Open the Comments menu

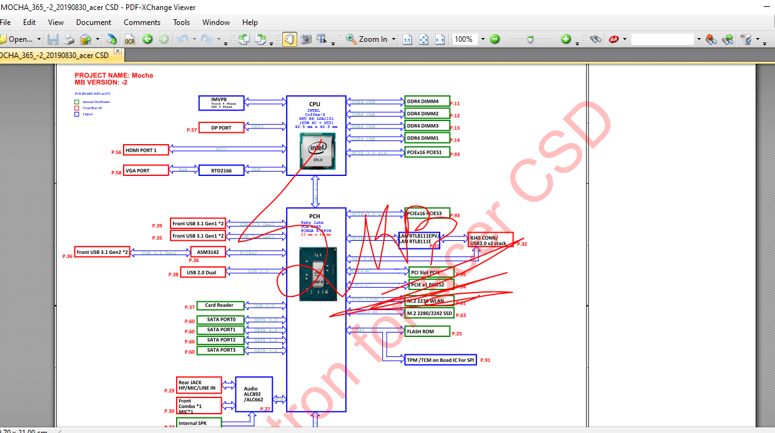point(142,22)
